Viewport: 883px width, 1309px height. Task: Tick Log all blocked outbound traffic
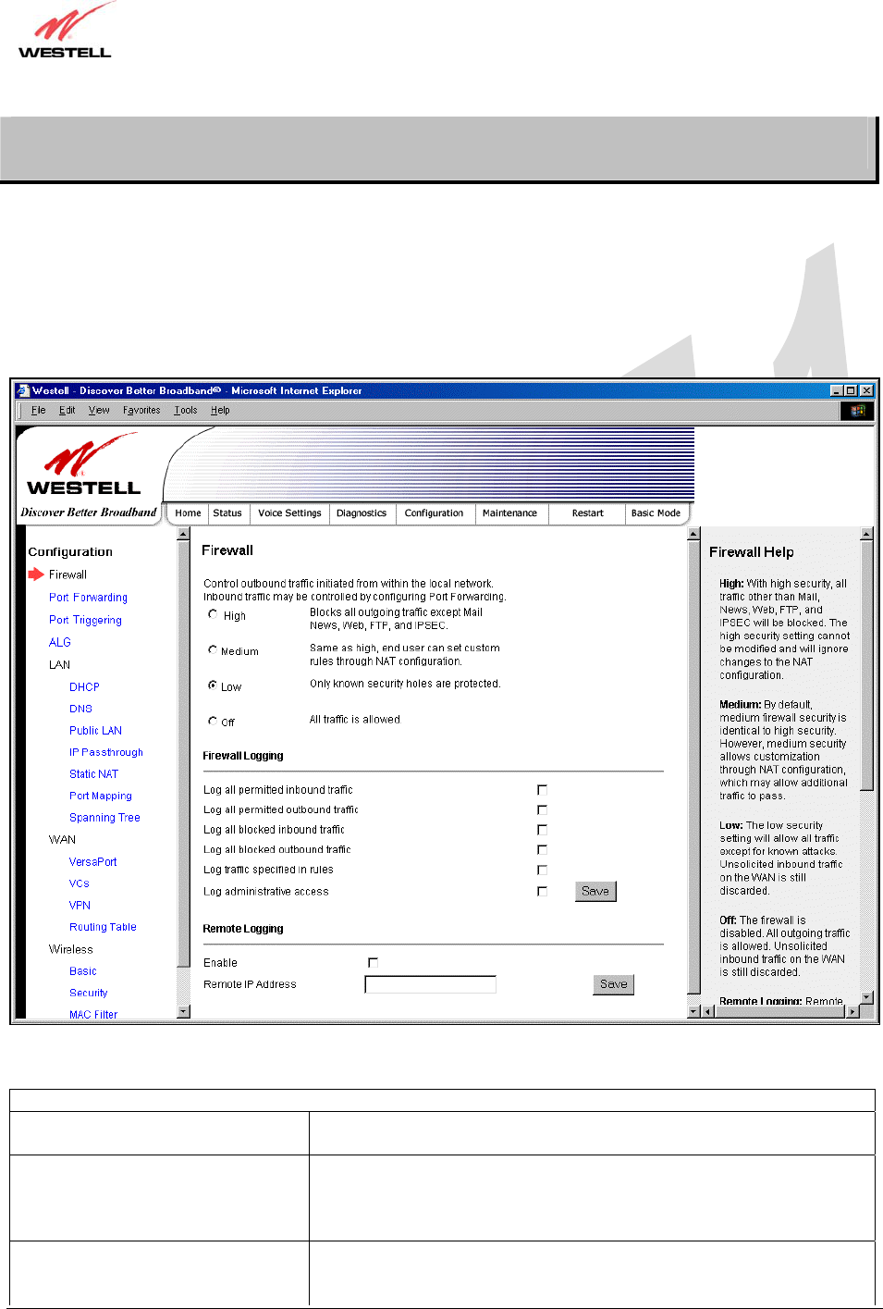tap(542, 850)
